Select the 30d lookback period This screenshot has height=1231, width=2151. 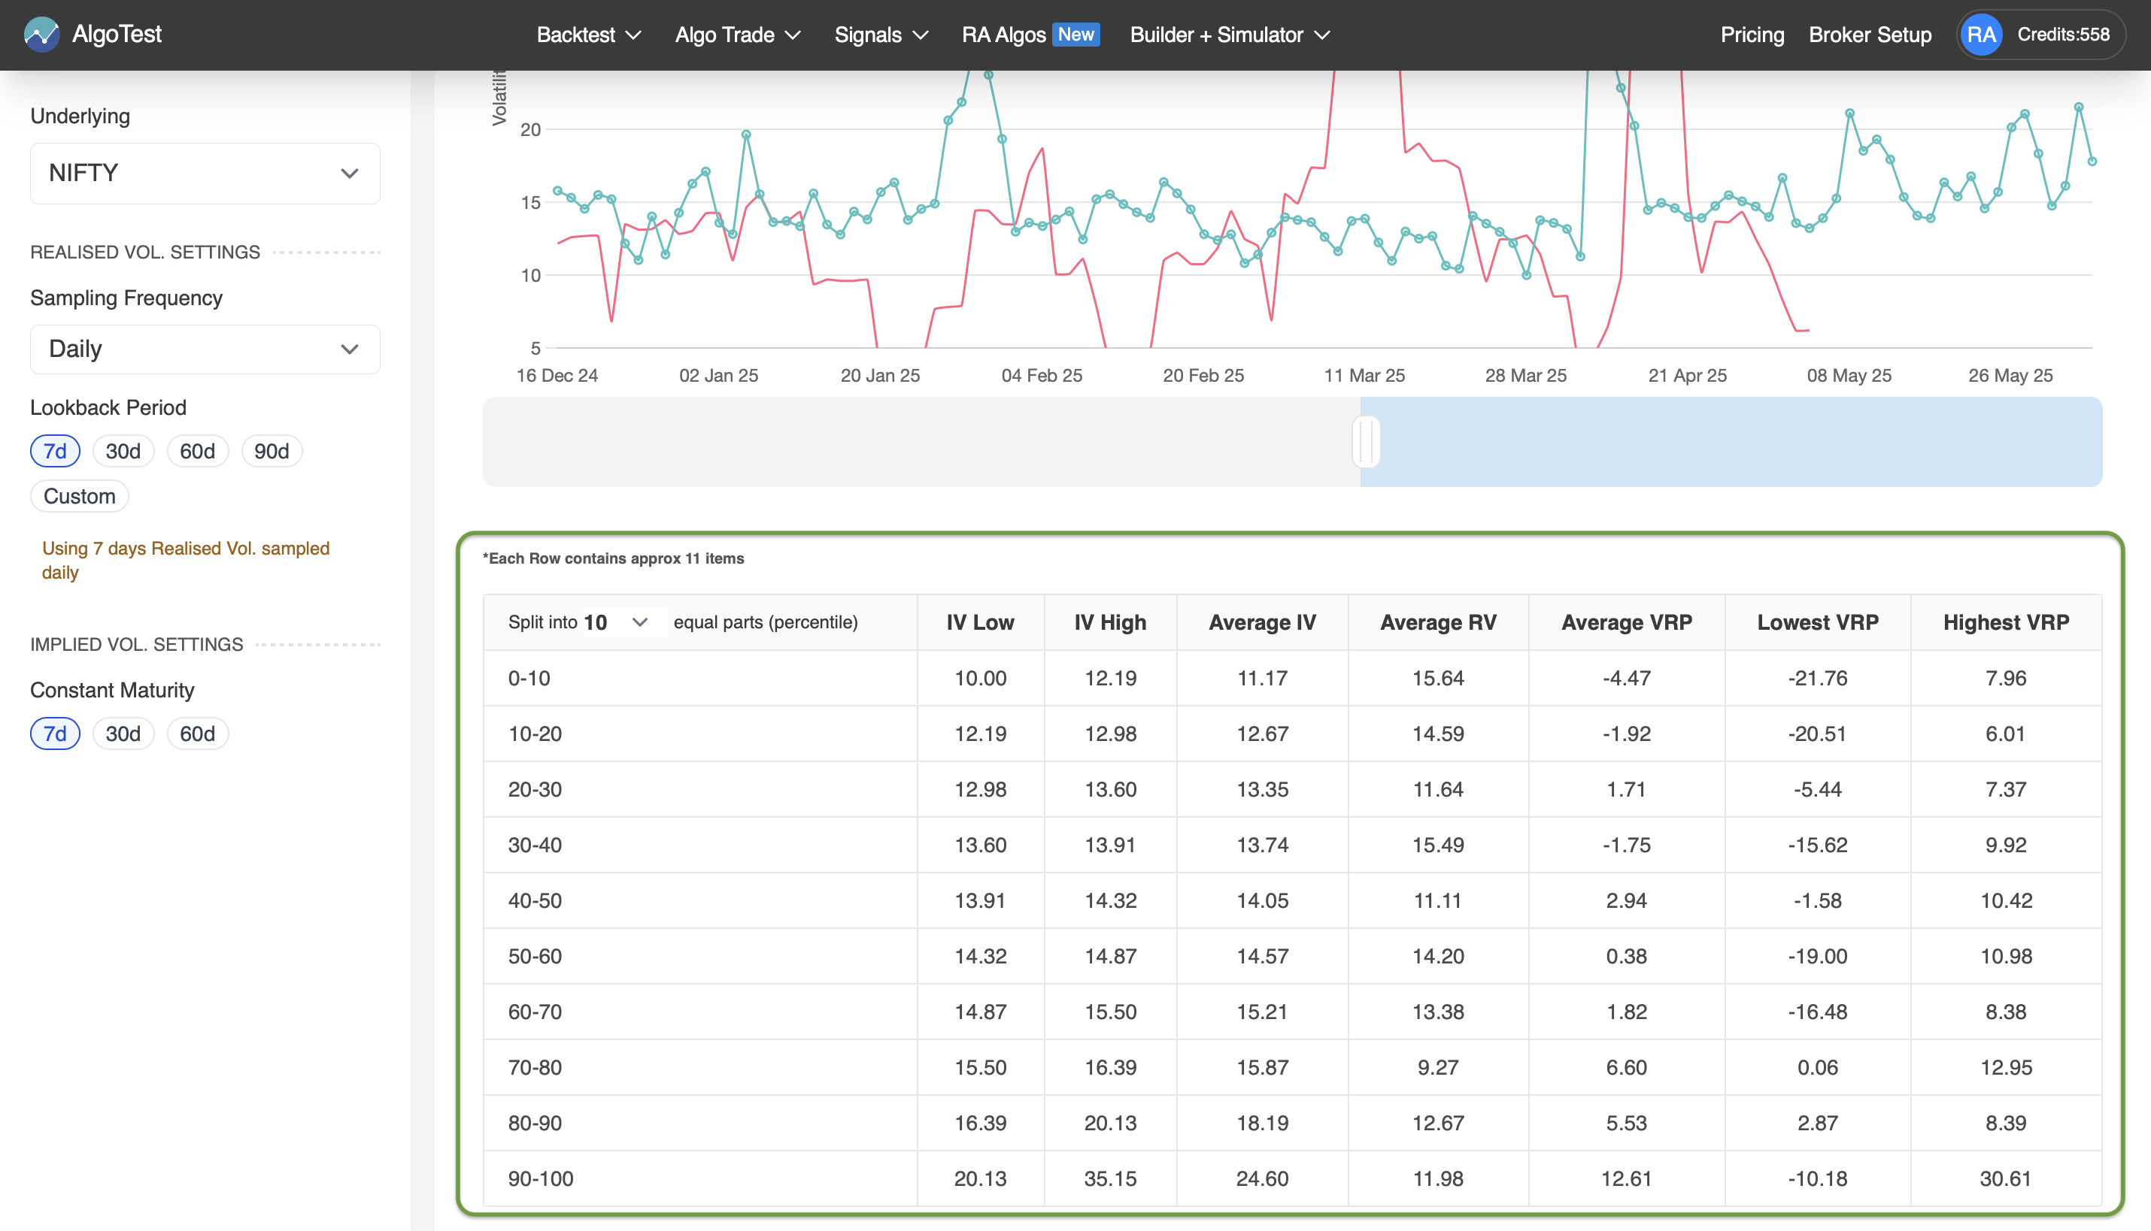tap(123, 451)
